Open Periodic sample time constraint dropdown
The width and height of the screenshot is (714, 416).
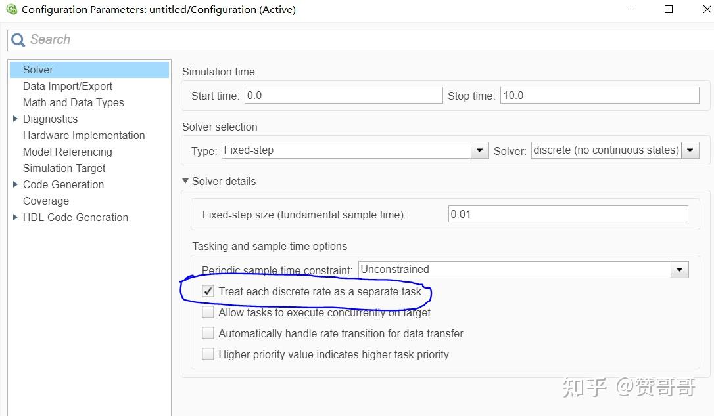(x=679, y=270)
